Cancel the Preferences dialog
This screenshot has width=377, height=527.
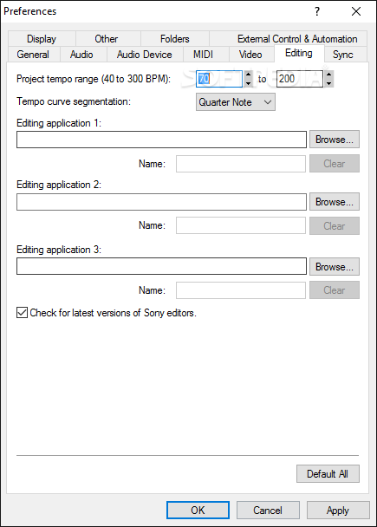pos(268,511)
